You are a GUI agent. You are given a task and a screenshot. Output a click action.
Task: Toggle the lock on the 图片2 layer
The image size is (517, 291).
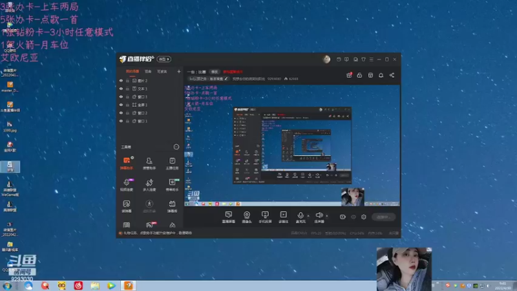click(x=127, y=81)
